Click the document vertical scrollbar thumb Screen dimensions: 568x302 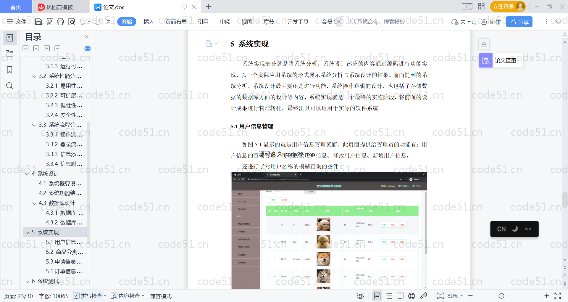pos(565,200)
